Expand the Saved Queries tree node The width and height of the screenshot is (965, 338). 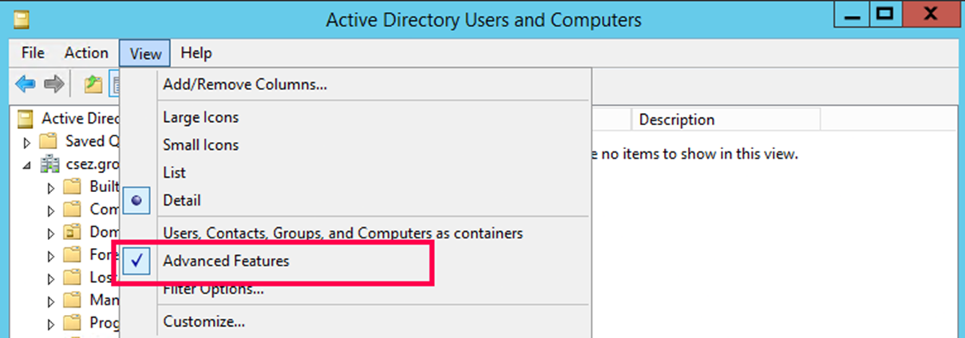[x=28, y=143]
